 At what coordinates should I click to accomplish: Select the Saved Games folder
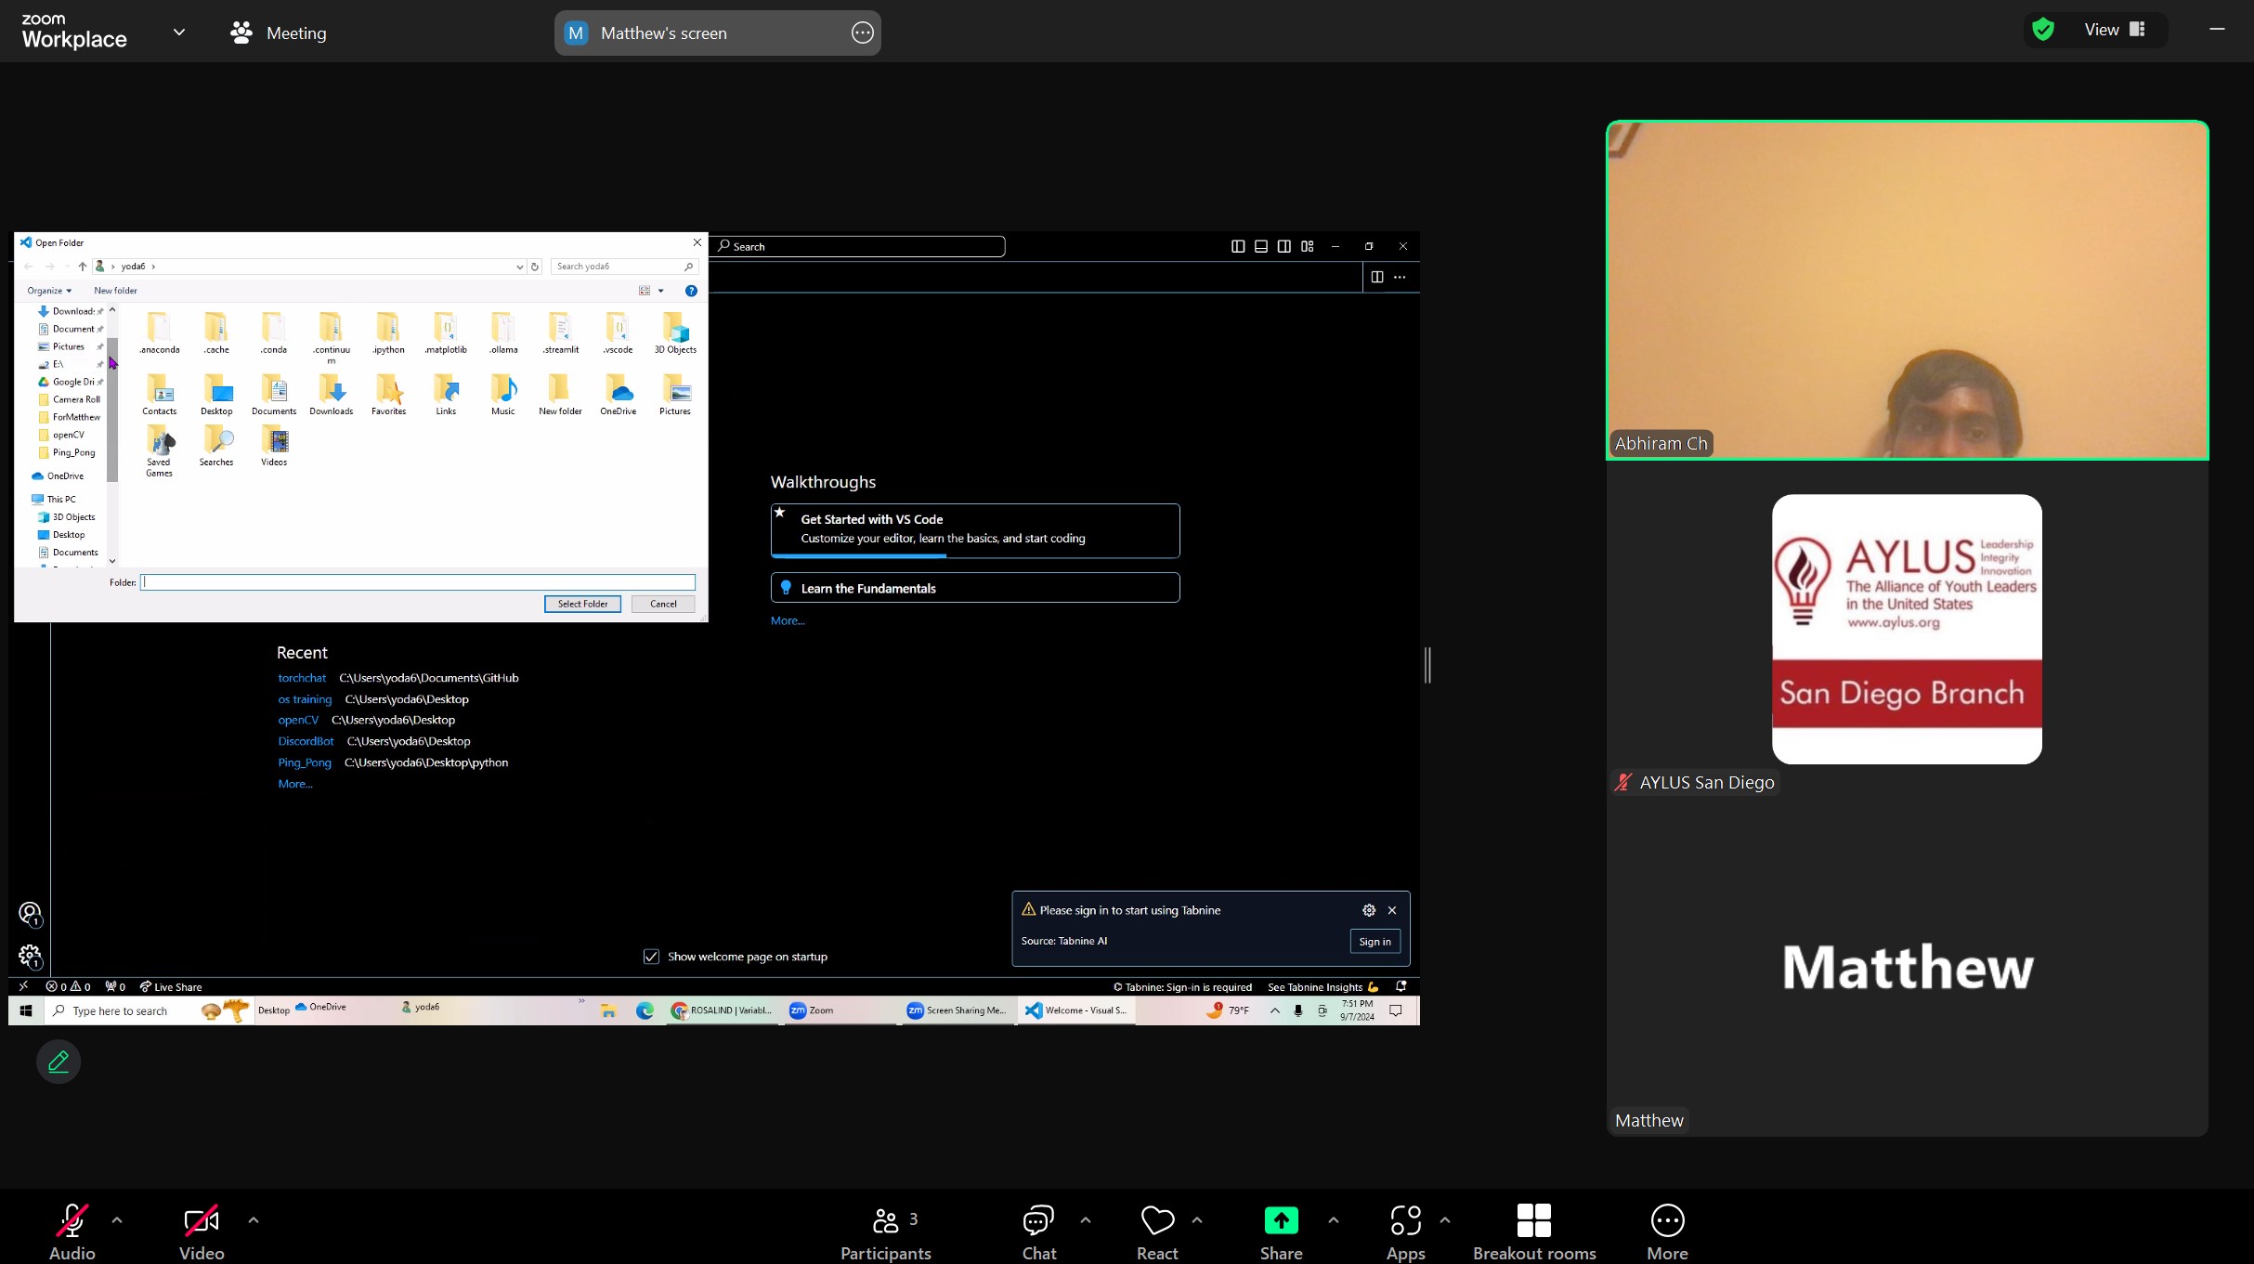coord(159,450)
